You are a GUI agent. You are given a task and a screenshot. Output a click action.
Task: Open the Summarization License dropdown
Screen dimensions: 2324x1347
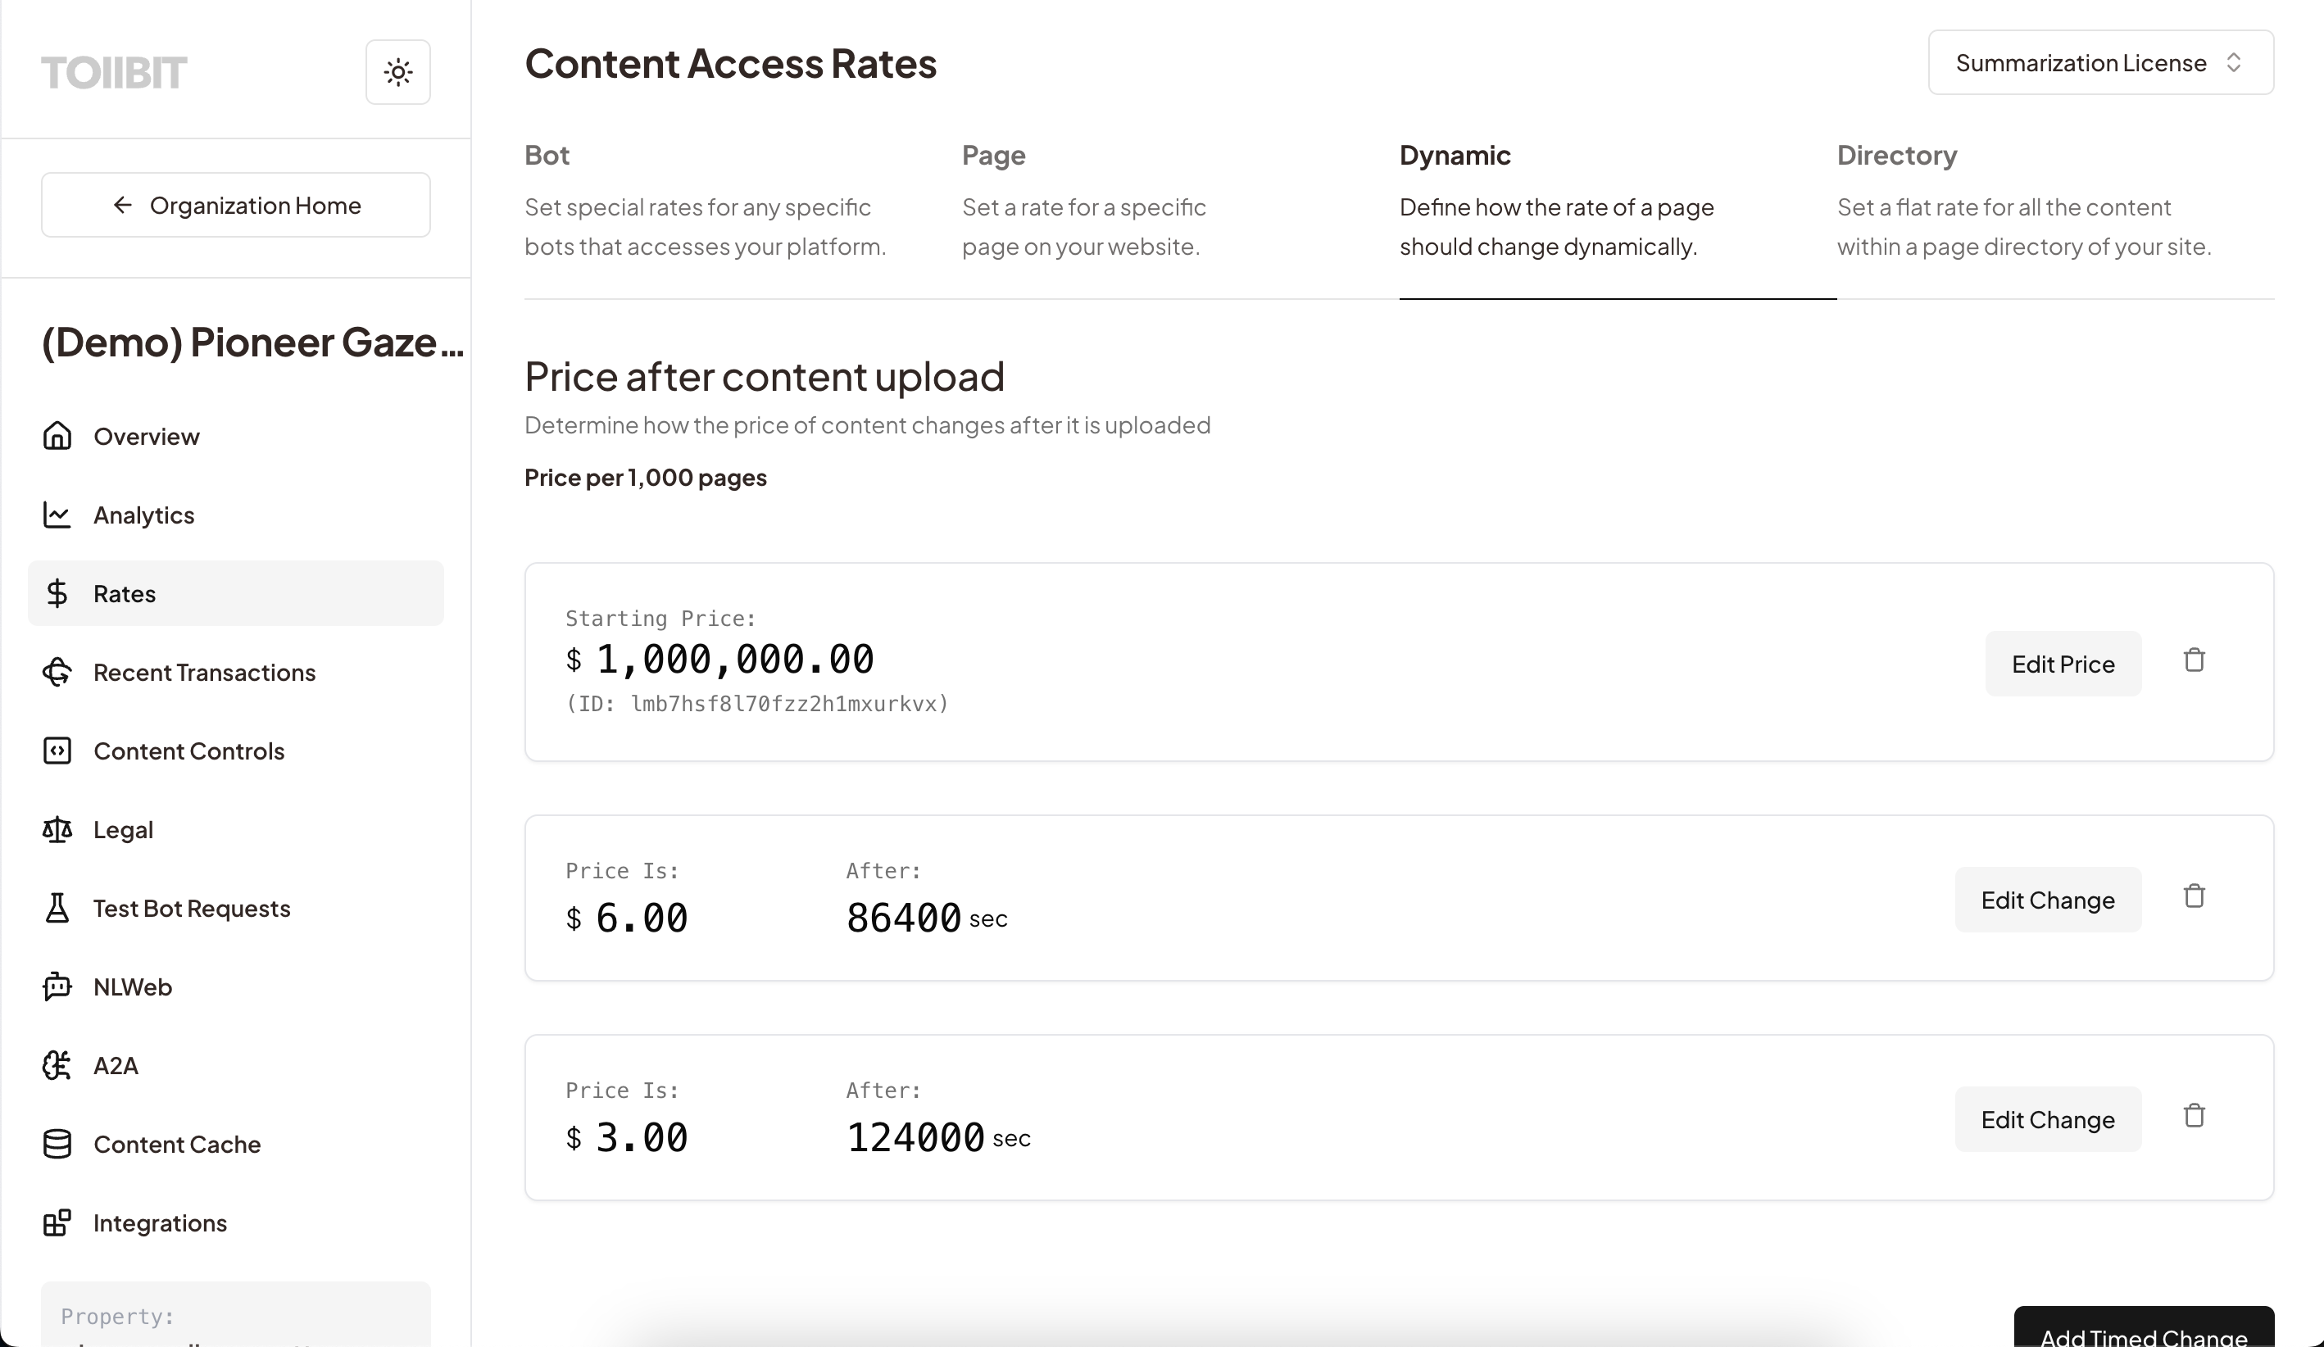2100,63
